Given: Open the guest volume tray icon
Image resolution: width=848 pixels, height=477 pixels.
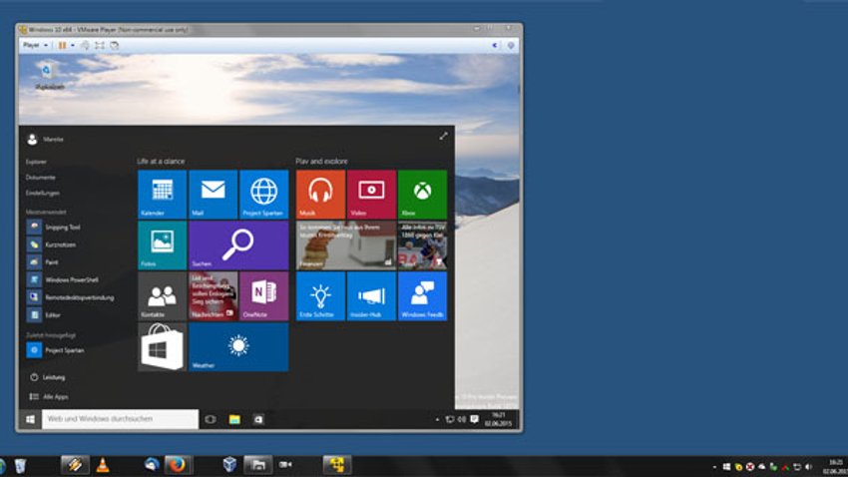Looking at the screenshot, I should pyautogui.click(x=462, y=419).
